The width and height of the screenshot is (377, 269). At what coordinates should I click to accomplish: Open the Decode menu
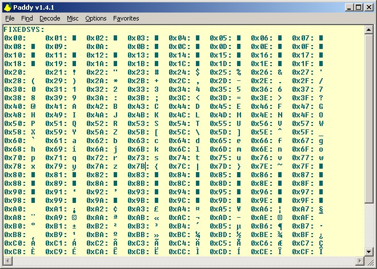(50, 18)
